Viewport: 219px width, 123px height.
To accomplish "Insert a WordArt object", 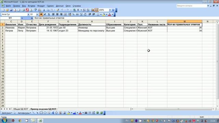I will [53, 113].
